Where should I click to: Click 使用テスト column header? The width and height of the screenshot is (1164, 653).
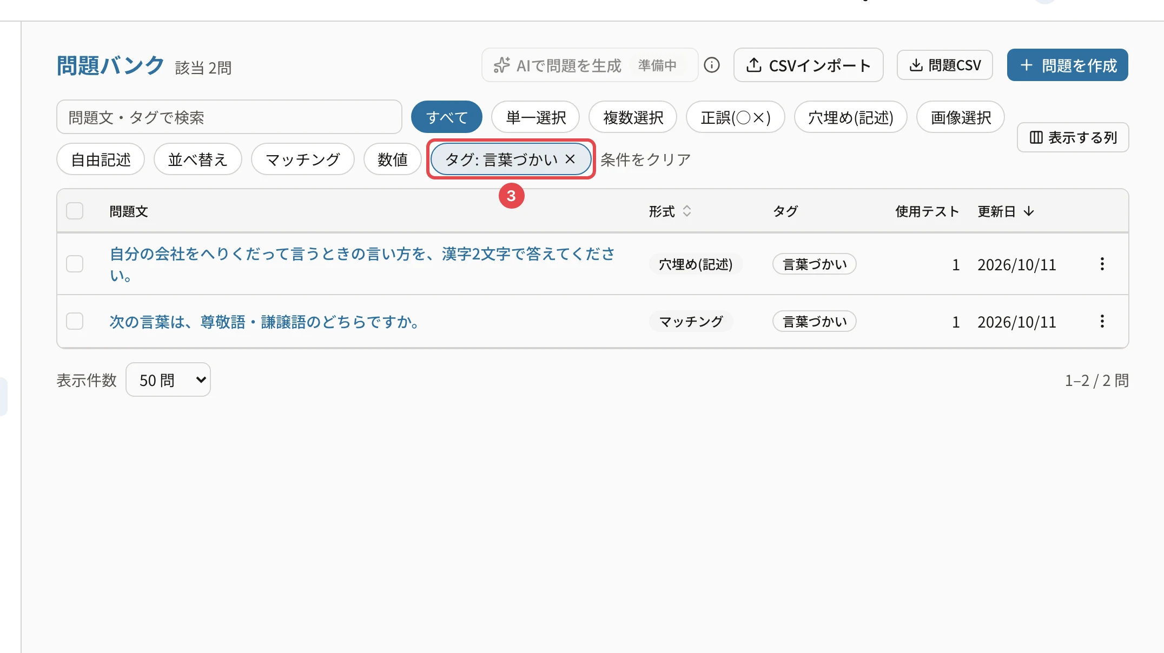pos(927,211)
